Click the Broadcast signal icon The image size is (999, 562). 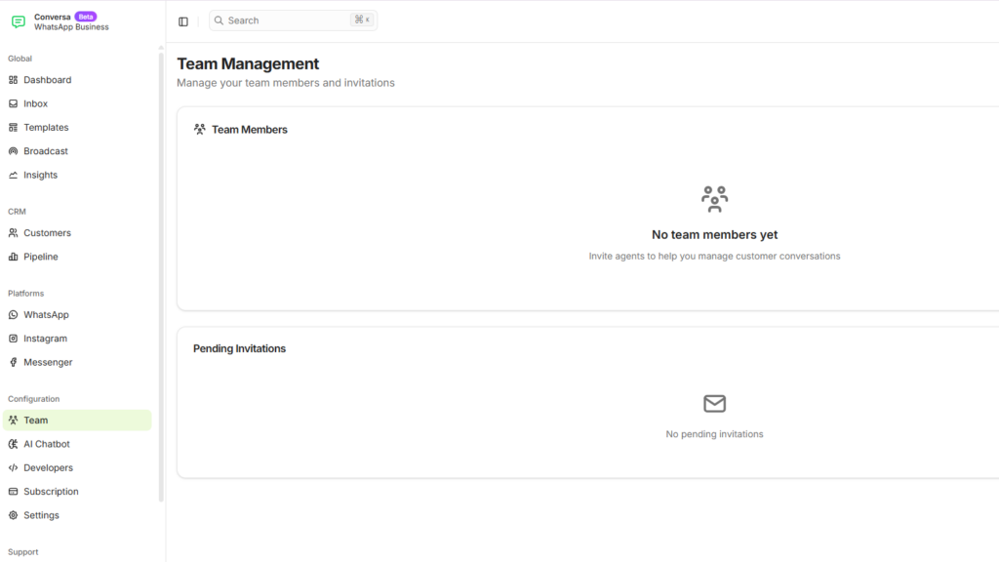point(14,151)
